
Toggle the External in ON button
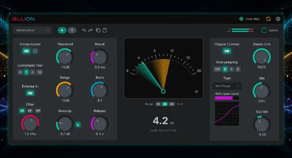pos(30,93)
